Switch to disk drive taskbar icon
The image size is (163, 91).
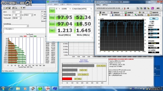tap(33, 89)
